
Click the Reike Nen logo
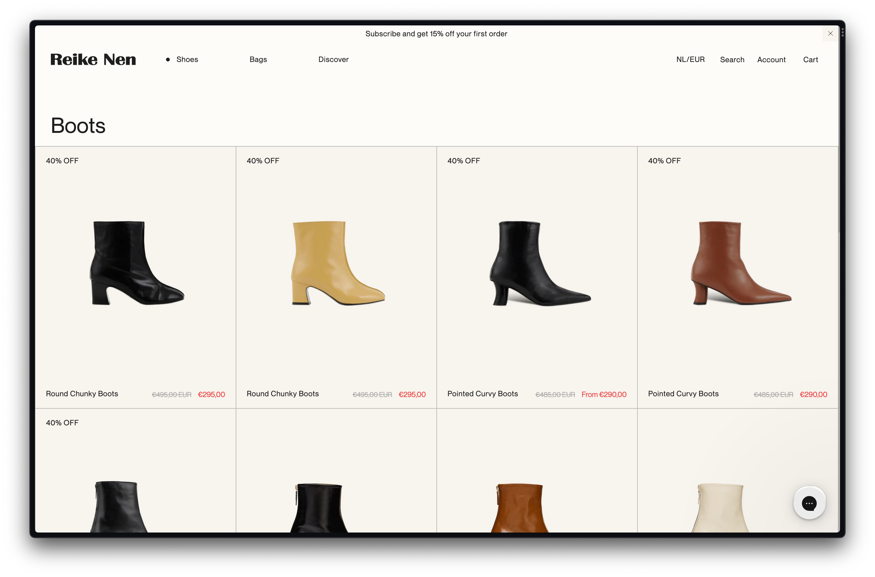tap(93, 60)
